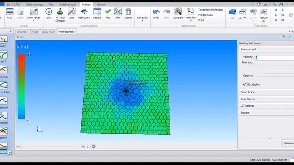The image size is (294, 165).
Task: Open help icon in 3D plot header
Action: tap(283, 37)
